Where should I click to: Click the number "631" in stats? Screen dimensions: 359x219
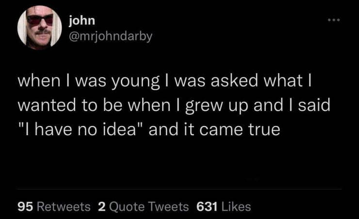point(207,207)
